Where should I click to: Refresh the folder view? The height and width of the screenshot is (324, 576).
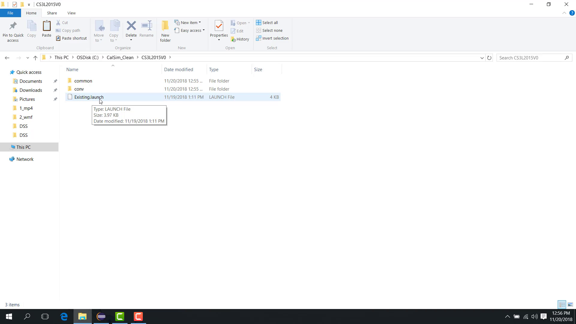[489, 58]
